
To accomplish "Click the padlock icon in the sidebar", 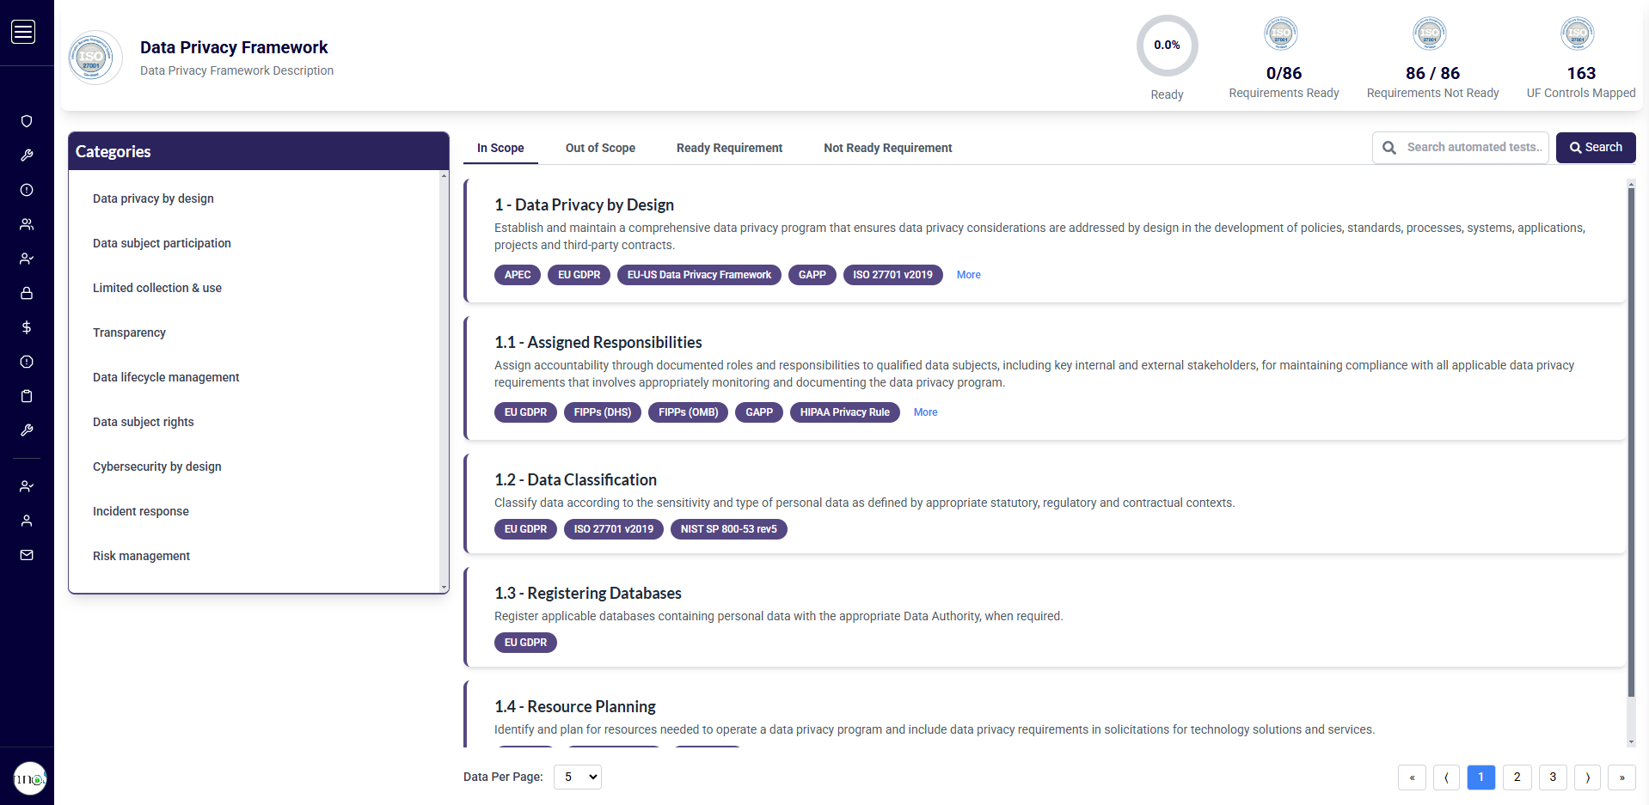I will [27, 293].
